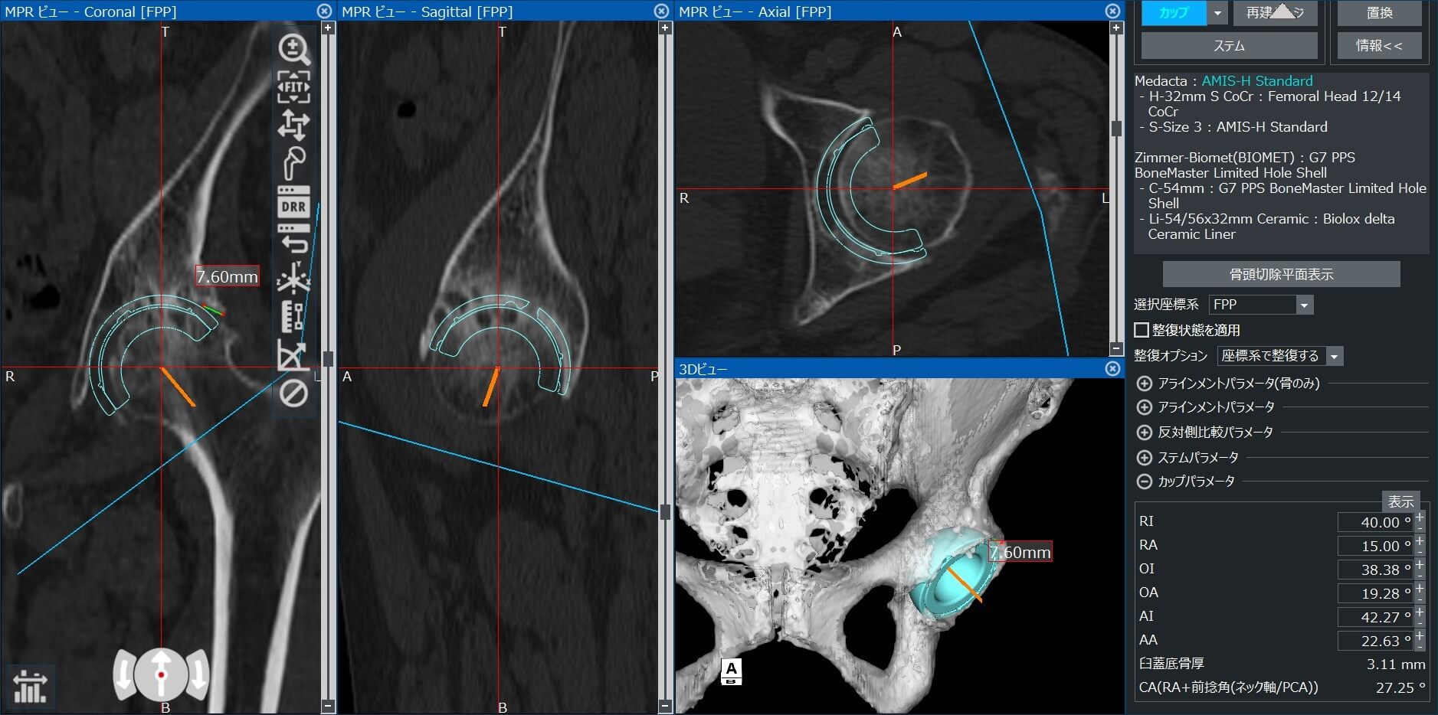Select the zoom magnifier tool in Coronal view
1438x715 pixels.
[x=294, y=50]
